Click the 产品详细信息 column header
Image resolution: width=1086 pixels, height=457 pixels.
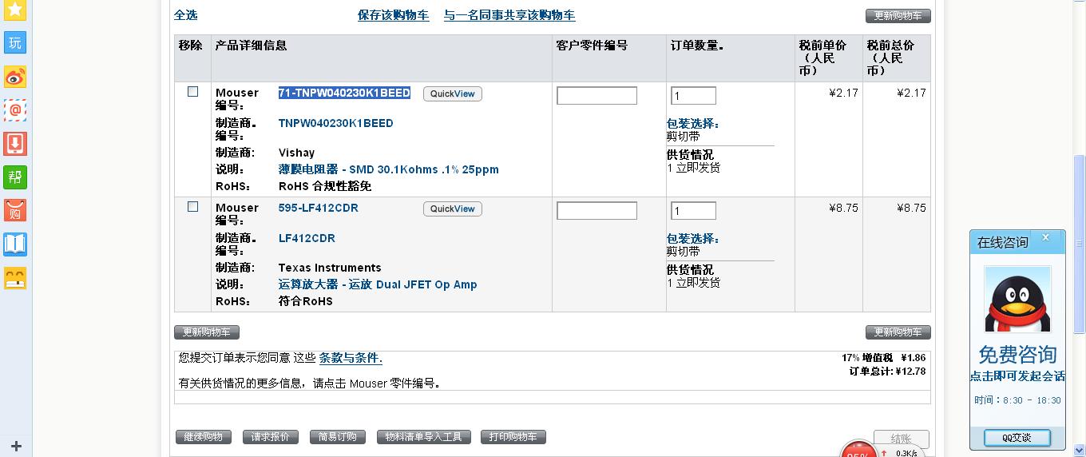(251, 46)
